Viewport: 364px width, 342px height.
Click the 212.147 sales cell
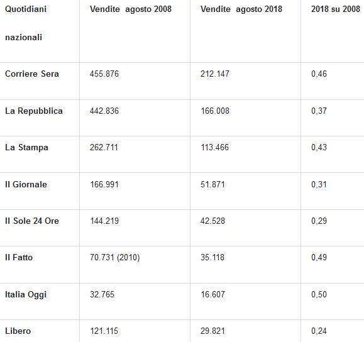[x=215, y=74]
